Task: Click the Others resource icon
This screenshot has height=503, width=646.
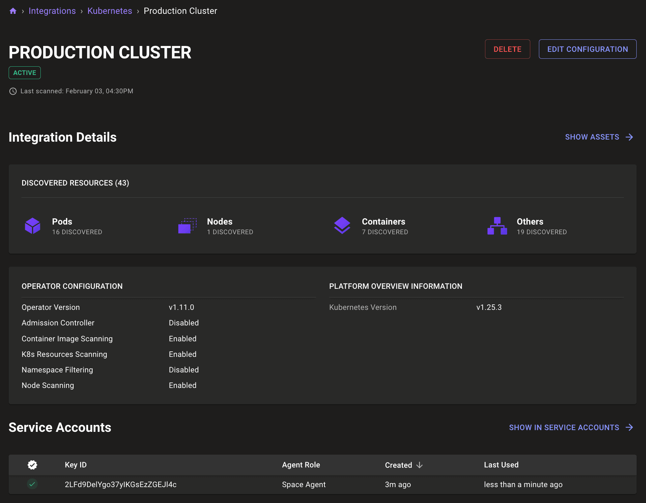Action: click(x=497, y=226)
